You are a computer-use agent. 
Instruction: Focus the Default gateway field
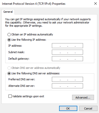click(x=67, y=59)
